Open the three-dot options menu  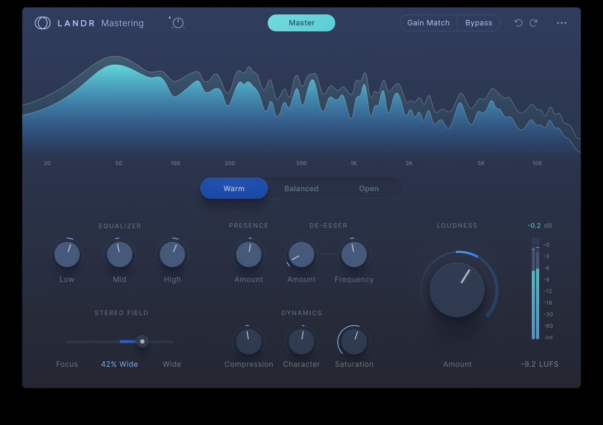pyautogui.click(x=562, y=23)
